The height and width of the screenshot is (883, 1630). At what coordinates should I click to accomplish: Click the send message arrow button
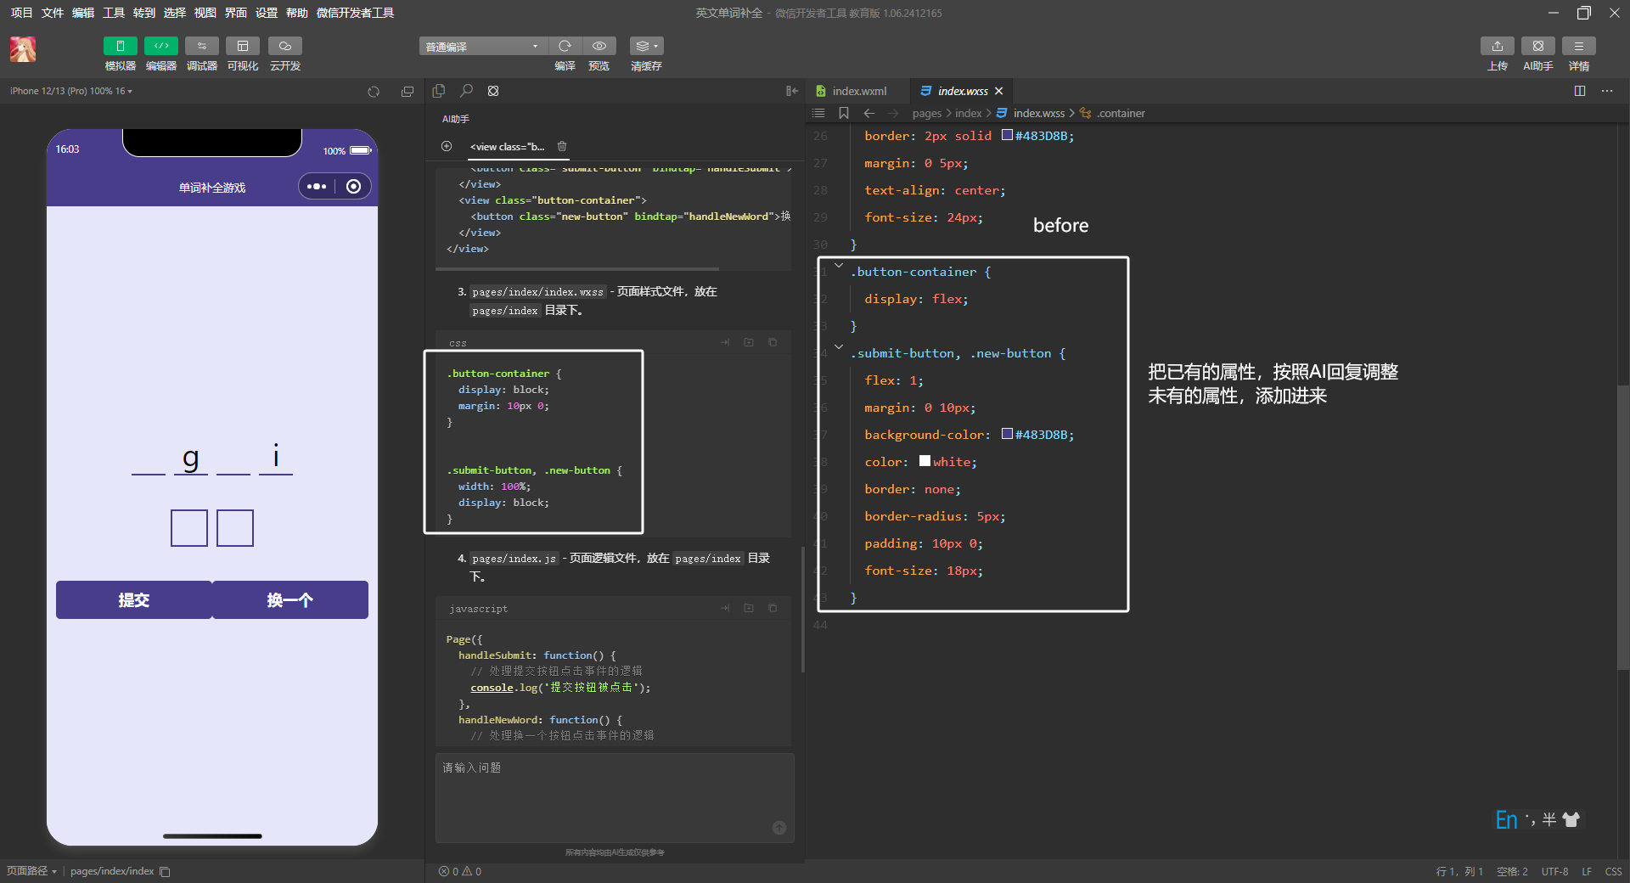click(x=779, y=828)
